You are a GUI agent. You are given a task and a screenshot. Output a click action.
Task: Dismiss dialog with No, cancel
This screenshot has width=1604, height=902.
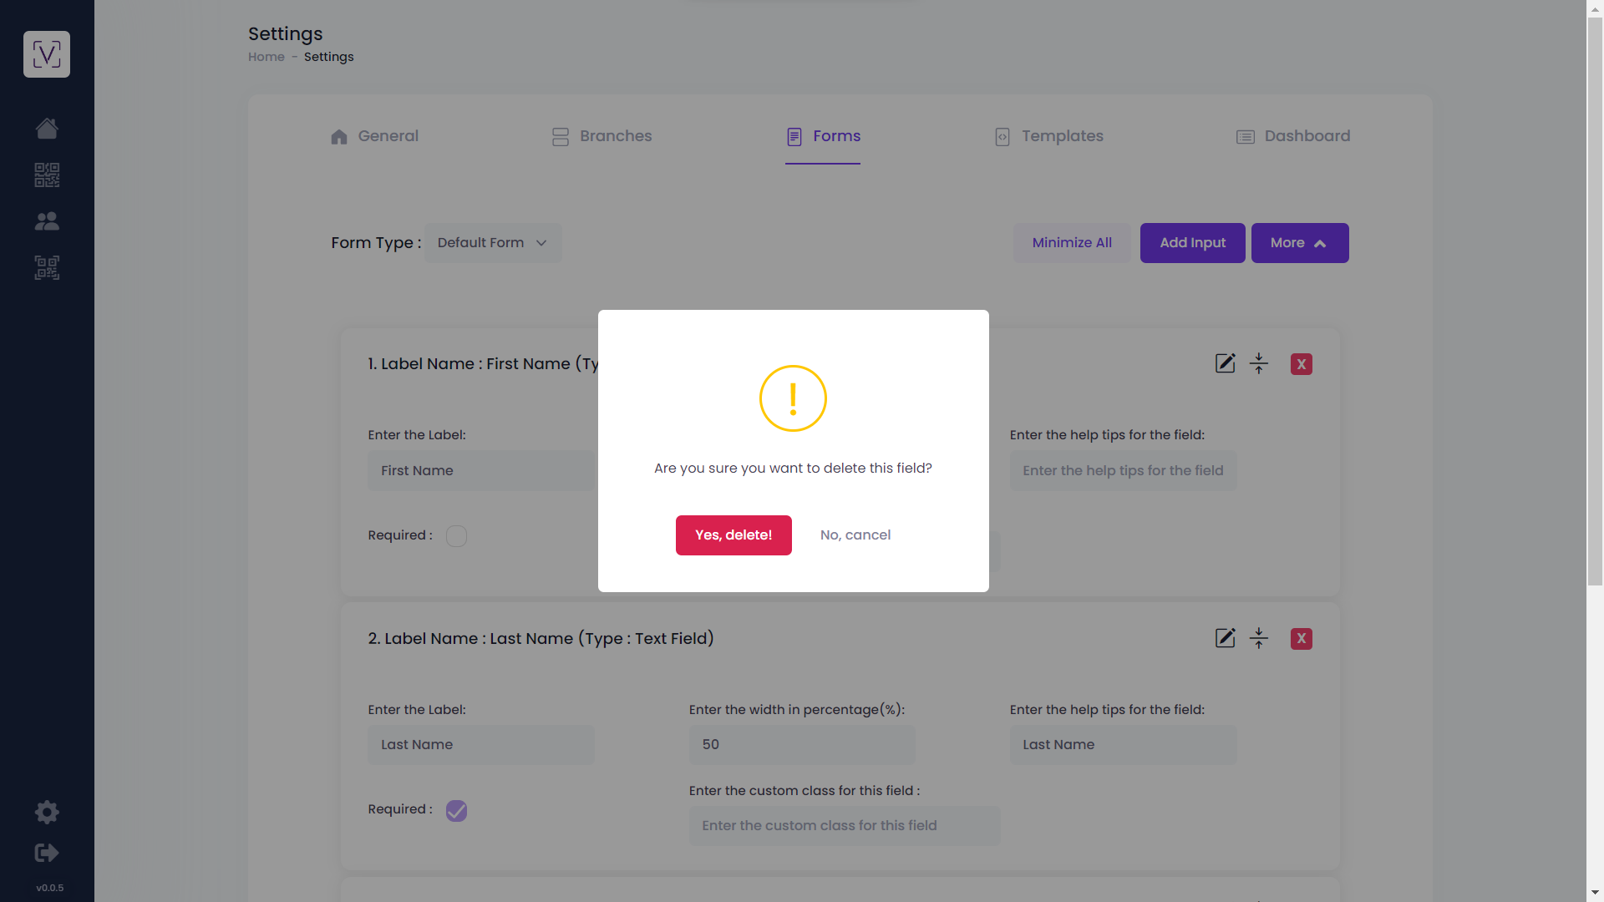pyautogui.click(x=855, y=535)
